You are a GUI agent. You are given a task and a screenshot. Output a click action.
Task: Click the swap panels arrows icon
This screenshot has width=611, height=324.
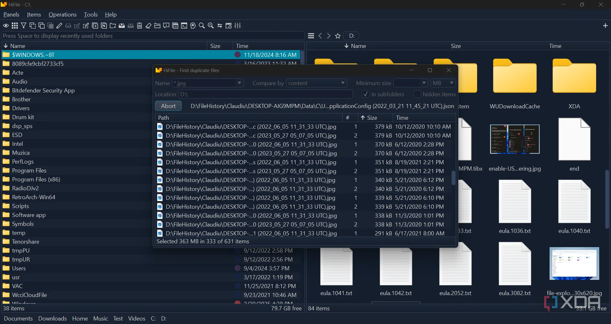(x=220, y=26)
